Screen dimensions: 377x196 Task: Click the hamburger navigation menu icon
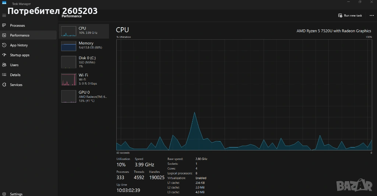click(4, 15)
